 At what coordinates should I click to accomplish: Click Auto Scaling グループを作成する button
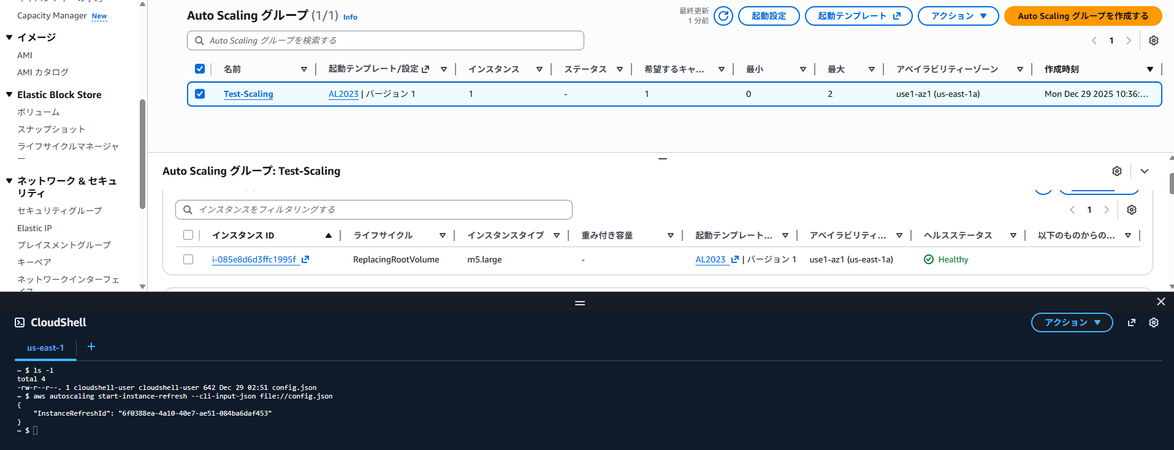tap(1083, 16)
